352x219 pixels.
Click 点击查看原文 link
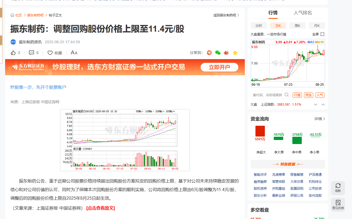point(100,208)
